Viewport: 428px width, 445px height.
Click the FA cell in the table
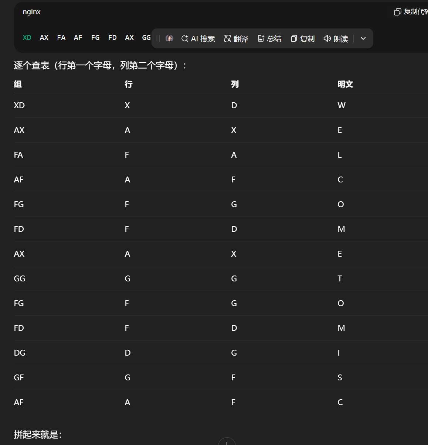point(18,155)
